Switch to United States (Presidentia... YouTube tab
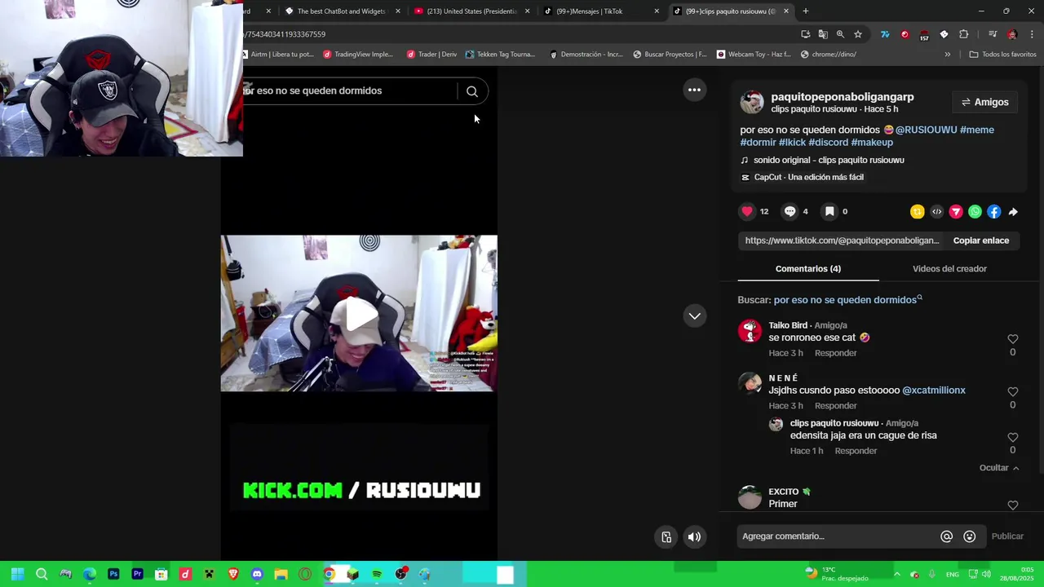This screenshot has width=1044, height=587. point(471,11)
